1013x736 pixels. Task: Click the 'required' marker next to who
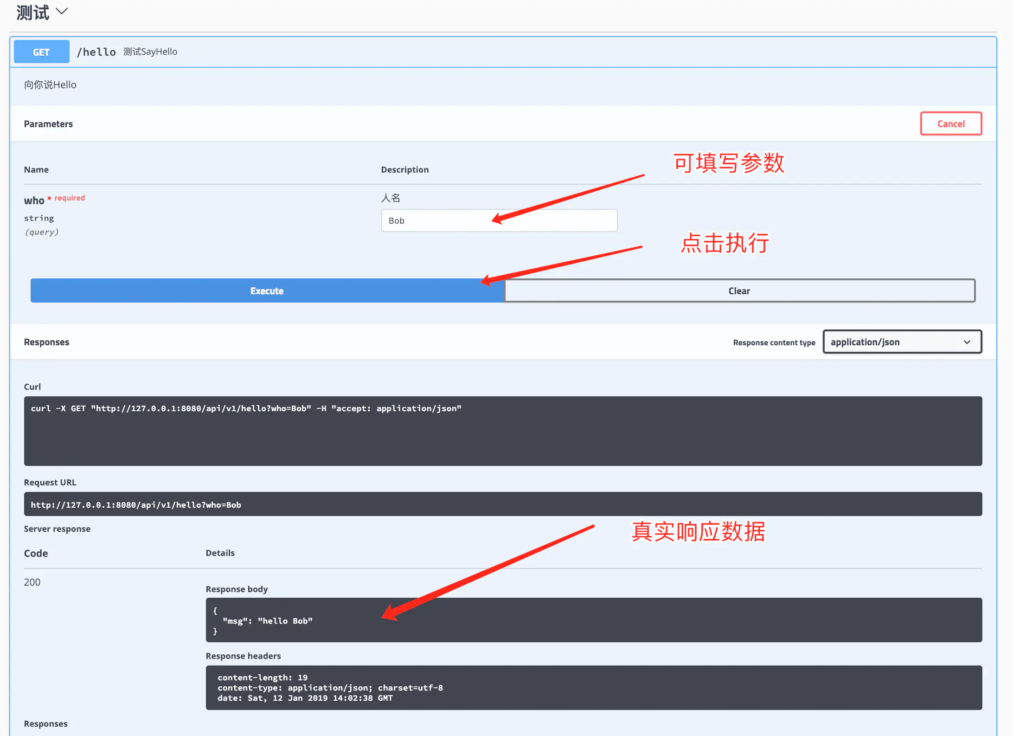70,198
